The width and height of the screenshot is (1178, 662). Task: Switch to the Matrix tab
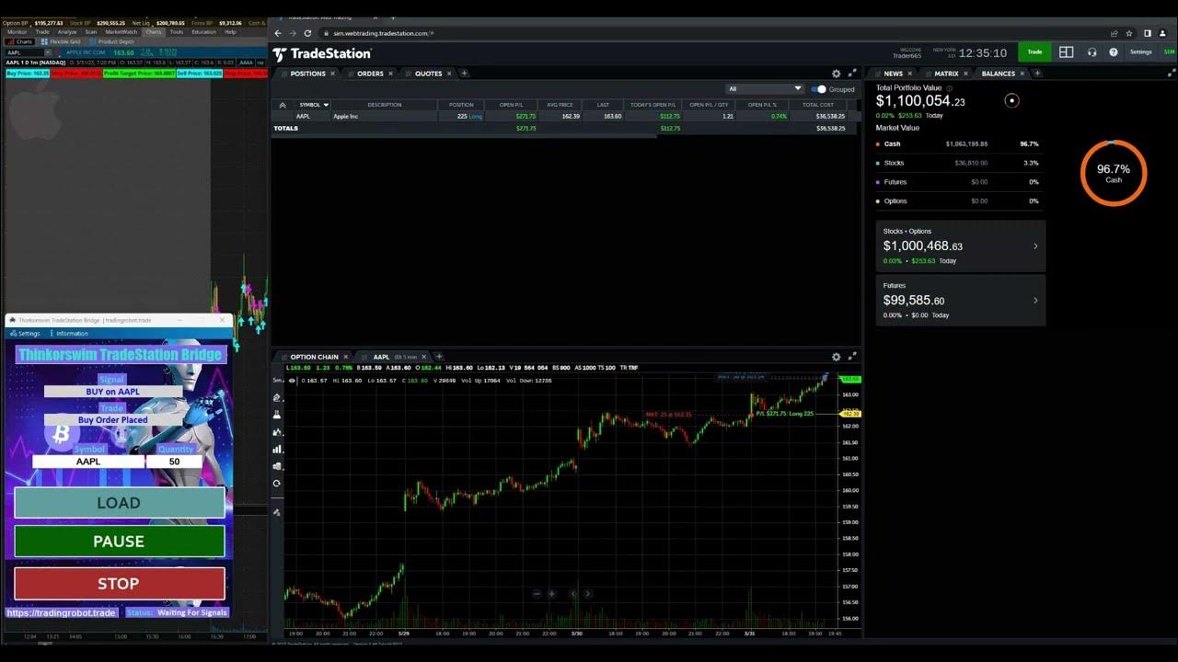click(x=946, y=74)
